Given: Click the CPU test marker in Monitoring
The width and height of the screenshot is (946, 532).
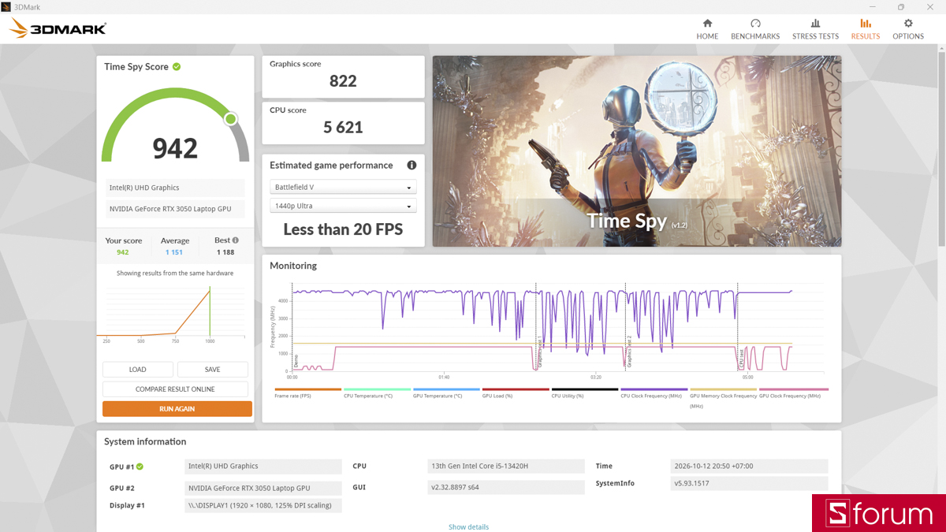Looking at the screenshot, I should tap(742, 359).
